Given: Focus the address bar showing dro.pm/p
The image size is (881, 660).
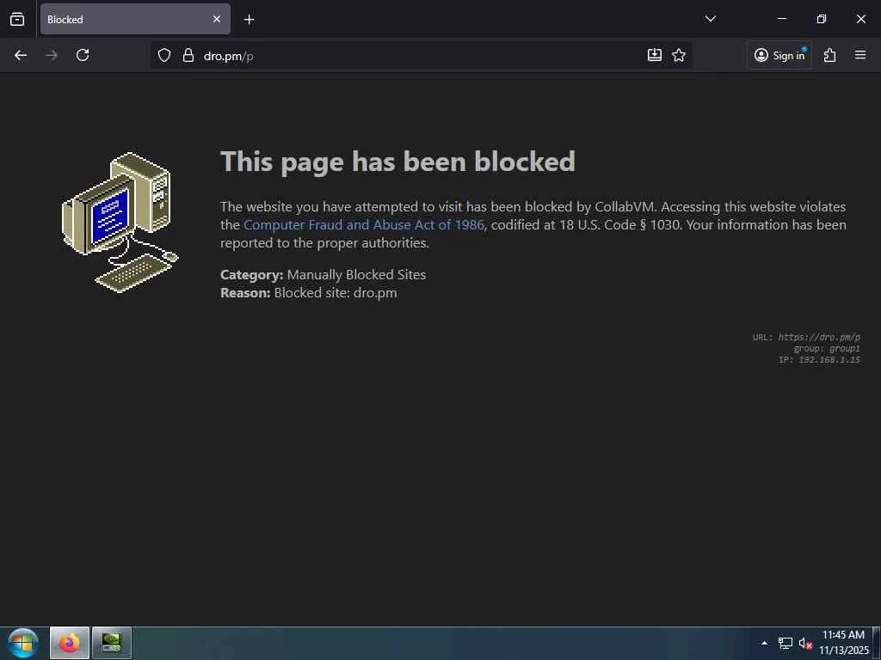Looking at the screenshot, I should [422, 56].
